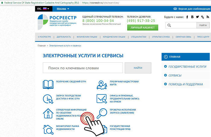211x137 pixels.
Task: Open ОБРАТНАЯ СВЯЗЬ menu item
Action: click(183, 37)
